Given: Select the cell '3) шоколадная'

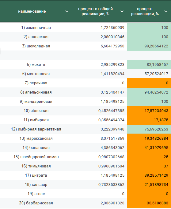Looking at the screenshot, I should [x=36, y=46].
